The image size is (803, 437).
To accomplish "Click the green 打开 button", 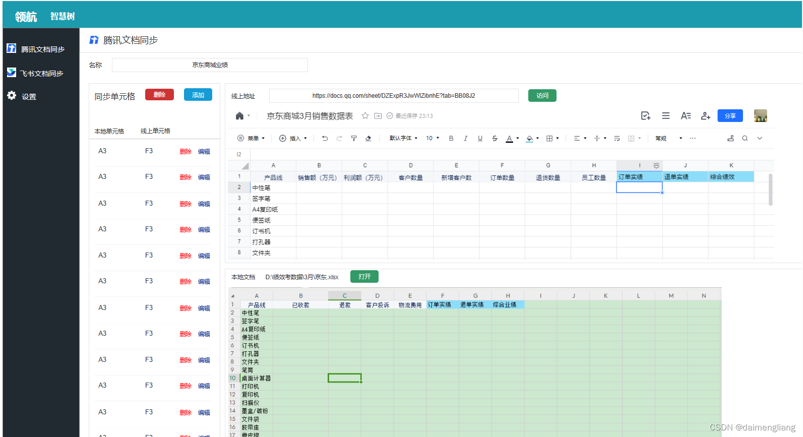I will [364, 277].
